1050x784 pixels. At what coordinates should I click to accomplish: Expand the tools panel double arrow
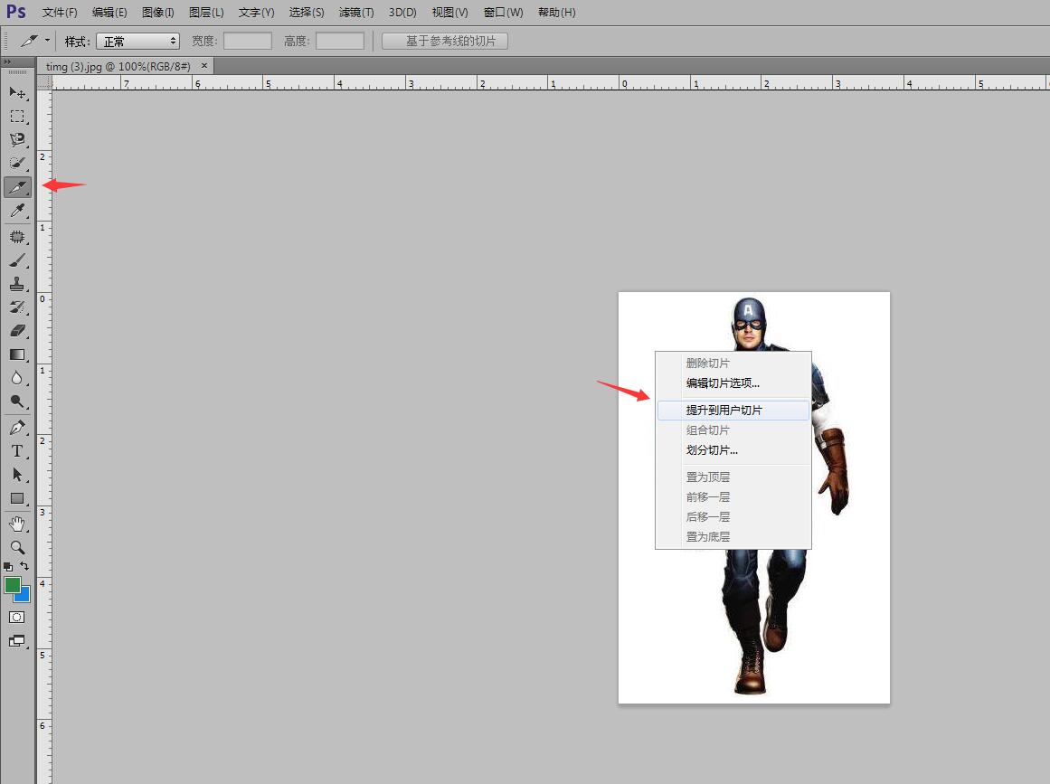tap(8, 61)
